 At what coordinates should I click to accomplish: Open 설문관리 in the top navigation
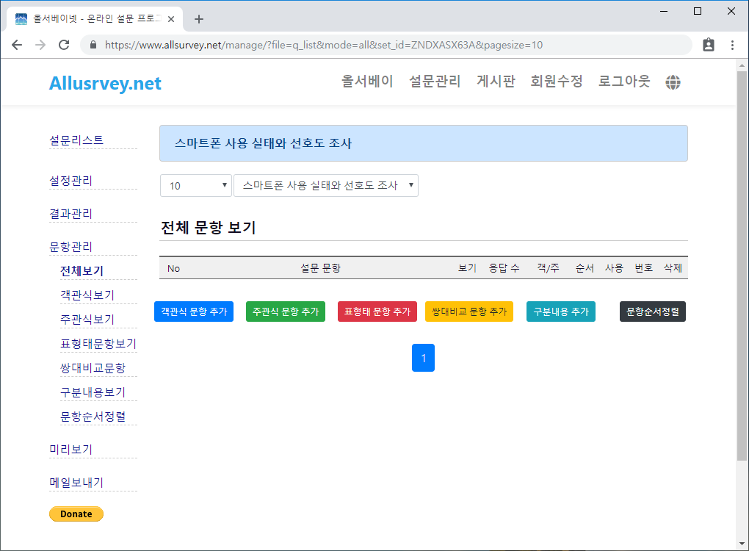click(x=435, y=82)
